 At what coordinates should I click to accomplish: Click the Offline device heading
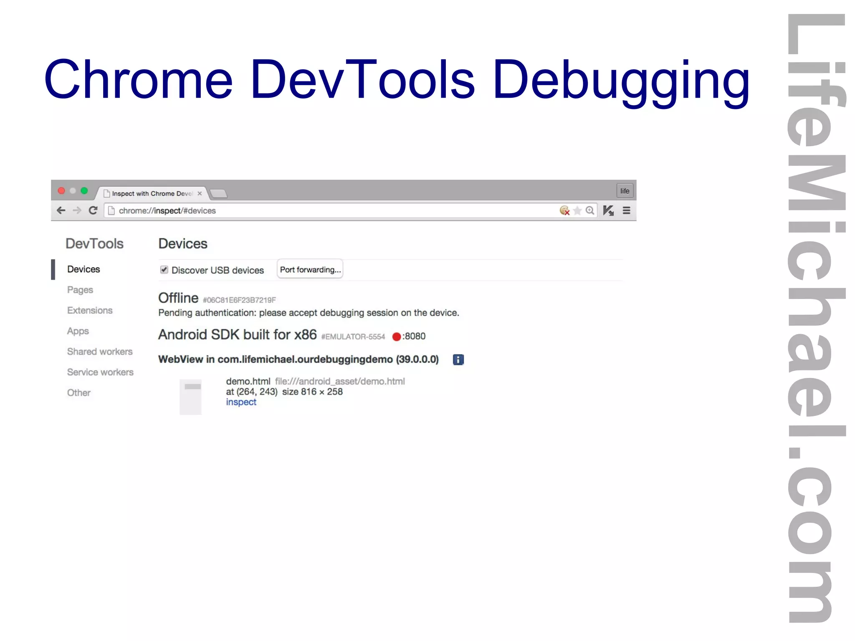(178, 298)
